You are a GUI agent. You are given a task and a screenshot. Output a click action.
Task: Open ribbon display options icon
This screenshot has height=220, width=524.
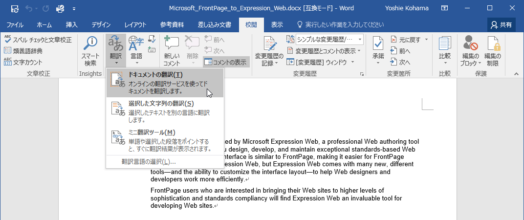tap(445, 8)
